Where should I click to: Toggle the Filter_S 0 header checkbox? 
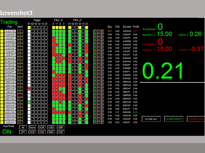pyautogui.click(x=53, y=27)
